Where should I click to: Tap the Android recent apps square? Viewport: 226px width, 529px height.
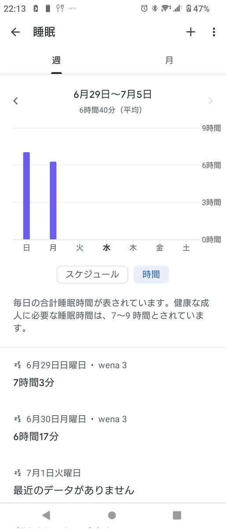[x=177, y=515]
